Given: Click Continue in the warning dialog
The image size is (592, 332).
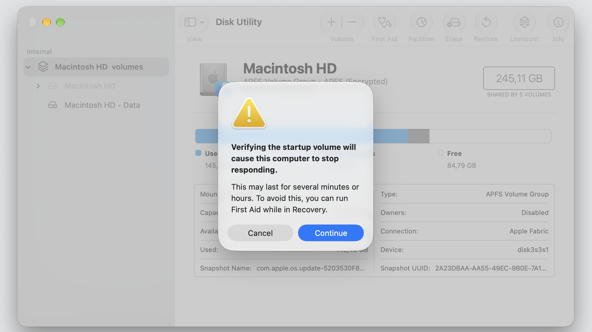Looking at the screenshot, I should [x=331, y=233].
